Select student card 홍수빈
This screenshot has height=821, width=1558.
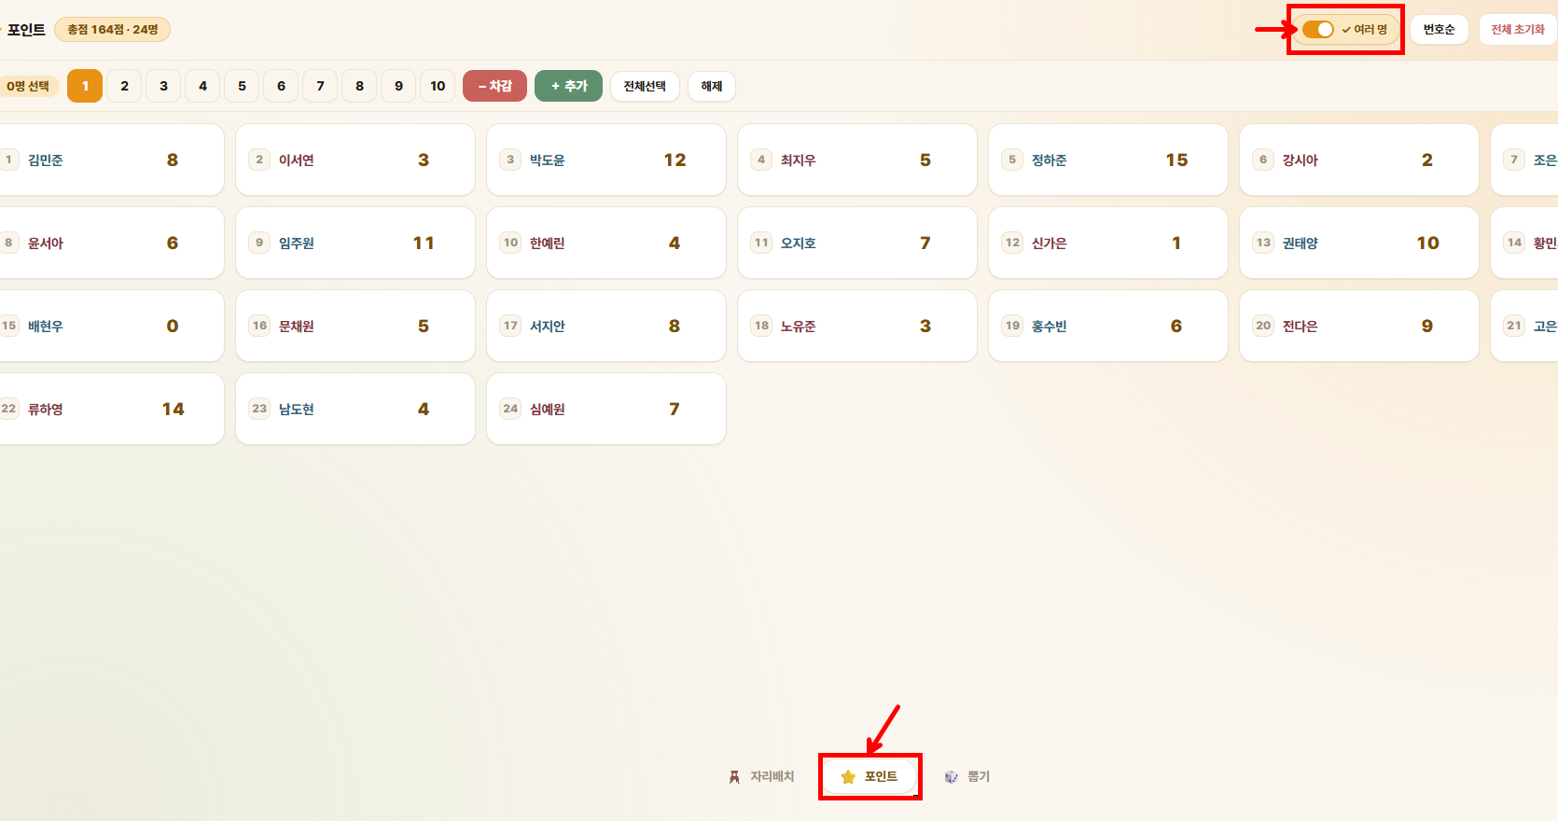tap(1108, 326)
